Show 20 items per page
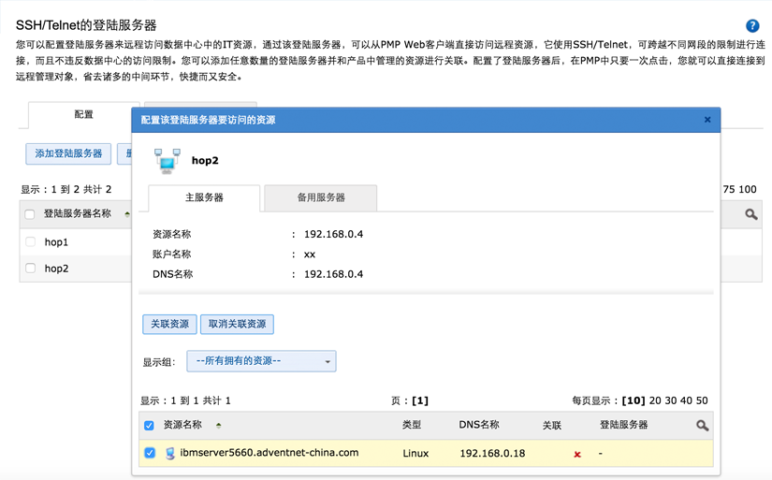This screenshot has width=772, height=480. point(655,400)
